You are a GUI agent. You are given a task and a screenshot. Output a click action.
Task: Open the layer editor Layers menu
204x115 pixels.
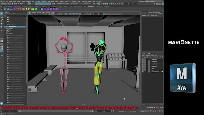pyautogui.click(x=143, y=55)
